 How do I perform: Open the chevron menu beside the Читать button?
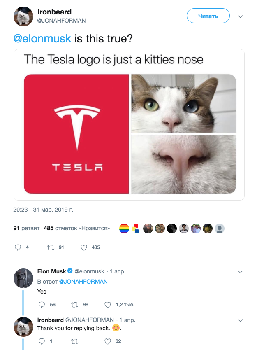241,16
